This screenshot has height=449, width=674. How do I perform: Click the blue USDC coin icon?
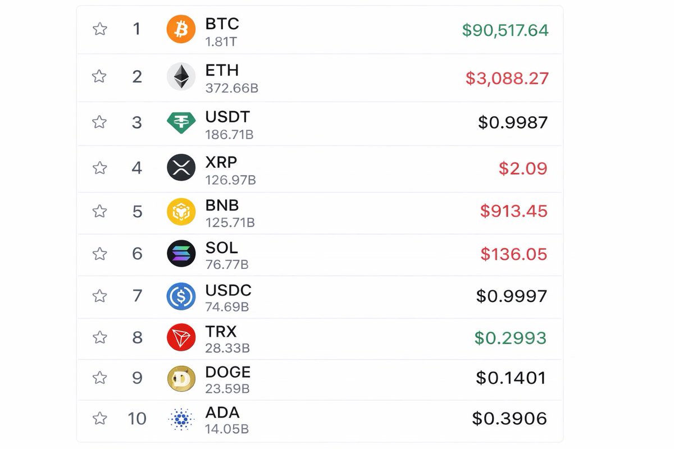pyautogui.click(x=181, y=296)
